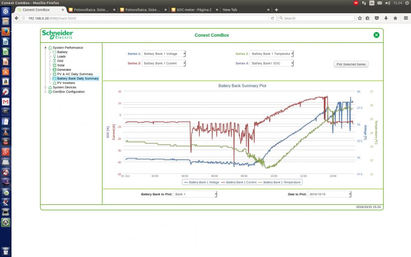Open the Series 2 dropdown

[272, 54]
